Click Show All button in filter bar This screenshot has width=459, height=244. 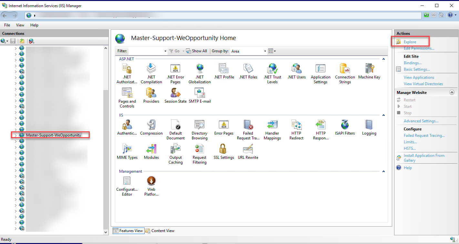197,51
